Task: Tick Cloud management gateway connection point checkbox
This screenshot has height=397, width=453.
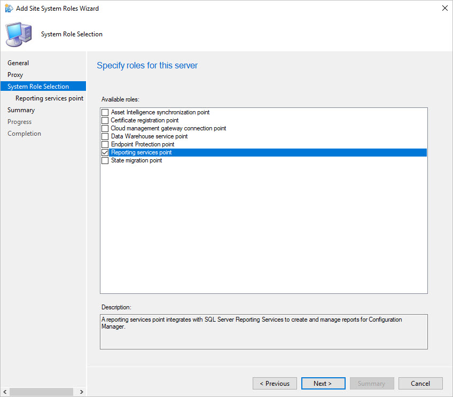Action: (x=105, y=128)
